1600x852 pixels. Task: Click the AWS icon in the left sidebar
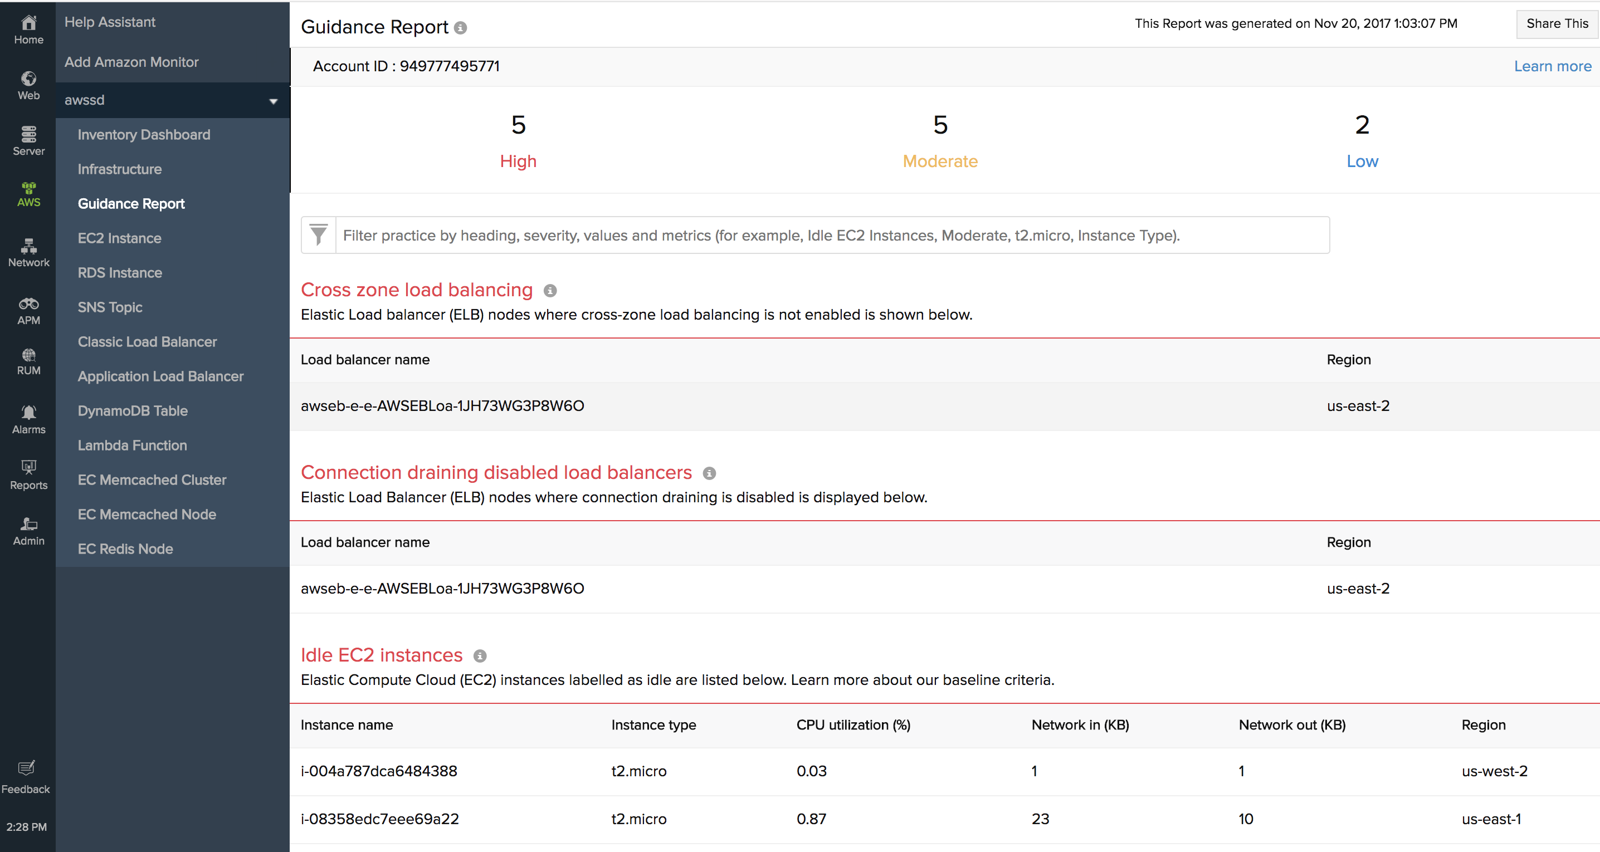click(x=28, y=189)
